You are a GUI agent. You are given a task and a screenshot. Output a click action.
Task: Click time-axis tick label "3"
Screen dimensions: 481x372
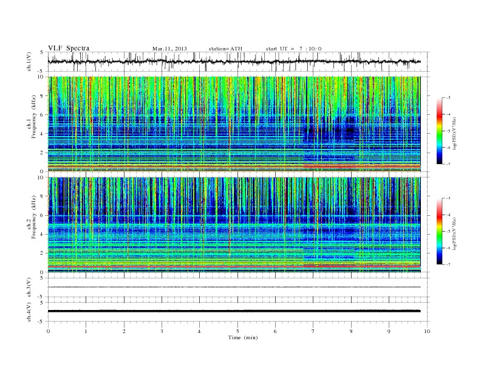162,331
